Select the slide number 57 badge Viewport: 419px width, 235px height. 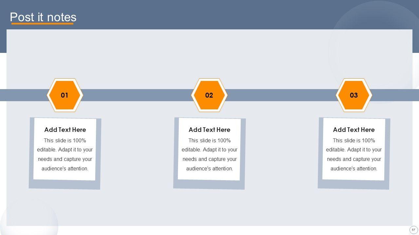coord(413,230)
